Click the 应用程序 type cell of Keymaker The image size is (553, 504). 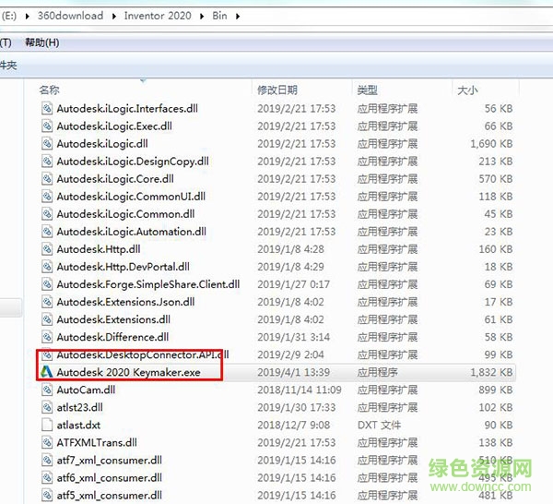[377, 372]
